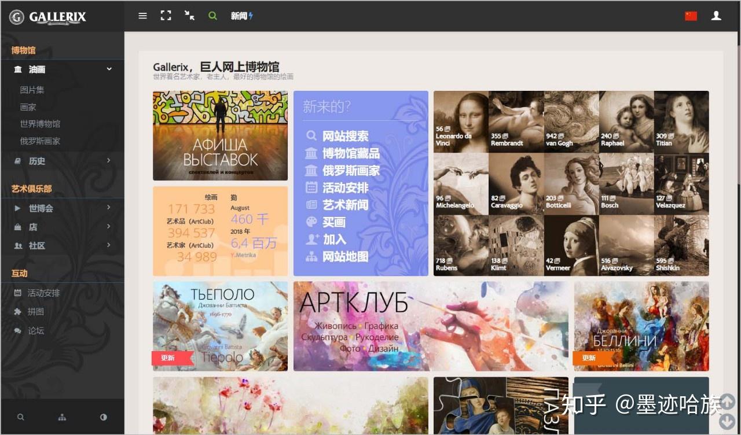Click the 394 537 ArtClub artworks count
The width and height of the screenshot is (741, 435).
[x=191, y=233]
